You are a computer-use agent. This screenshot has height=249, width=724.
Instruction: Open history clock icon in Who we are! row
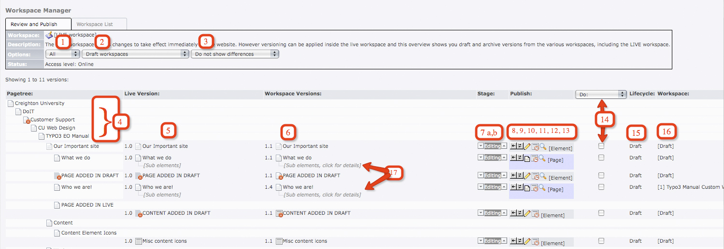click(x=535, y=187)
